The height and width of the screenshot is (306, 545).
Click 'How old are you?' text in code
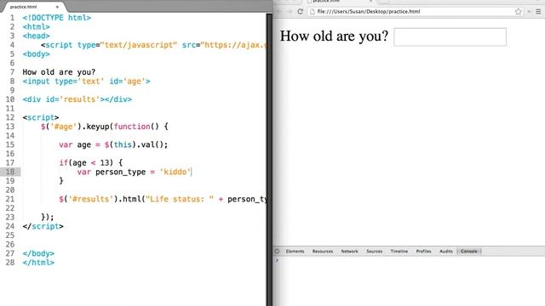click(59, 72)
